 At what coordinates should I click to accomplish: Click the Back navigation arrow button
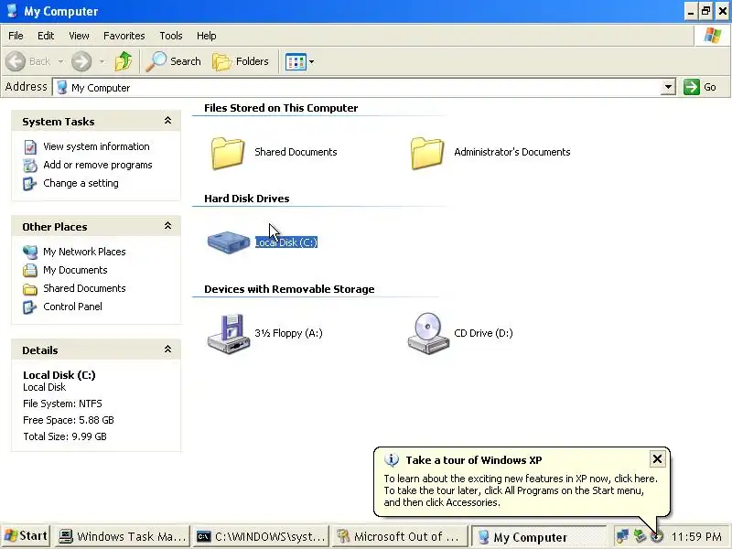pyautogui.click(x=16, y=61)
